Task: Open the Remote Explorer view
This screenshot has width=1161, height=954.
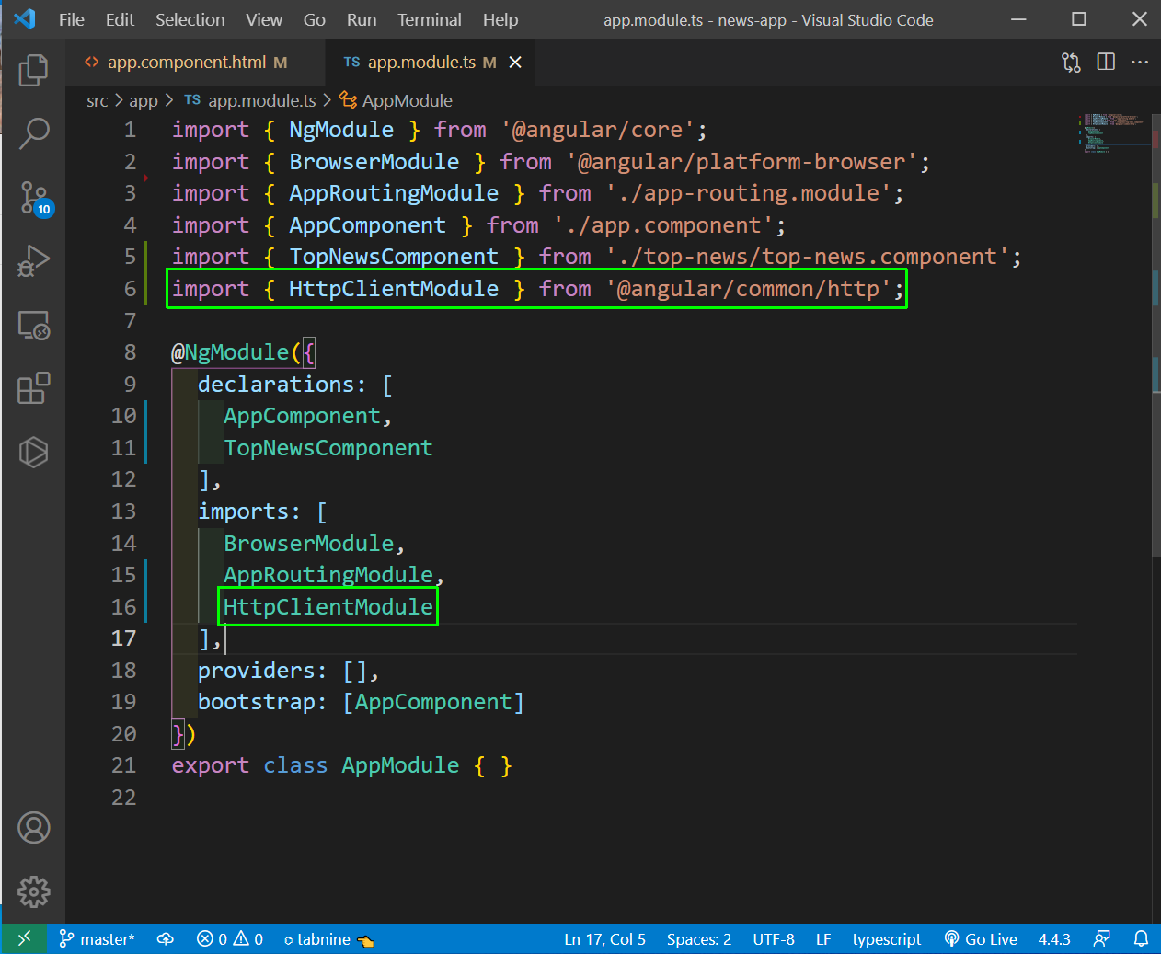Action: (x=33, y=325)
